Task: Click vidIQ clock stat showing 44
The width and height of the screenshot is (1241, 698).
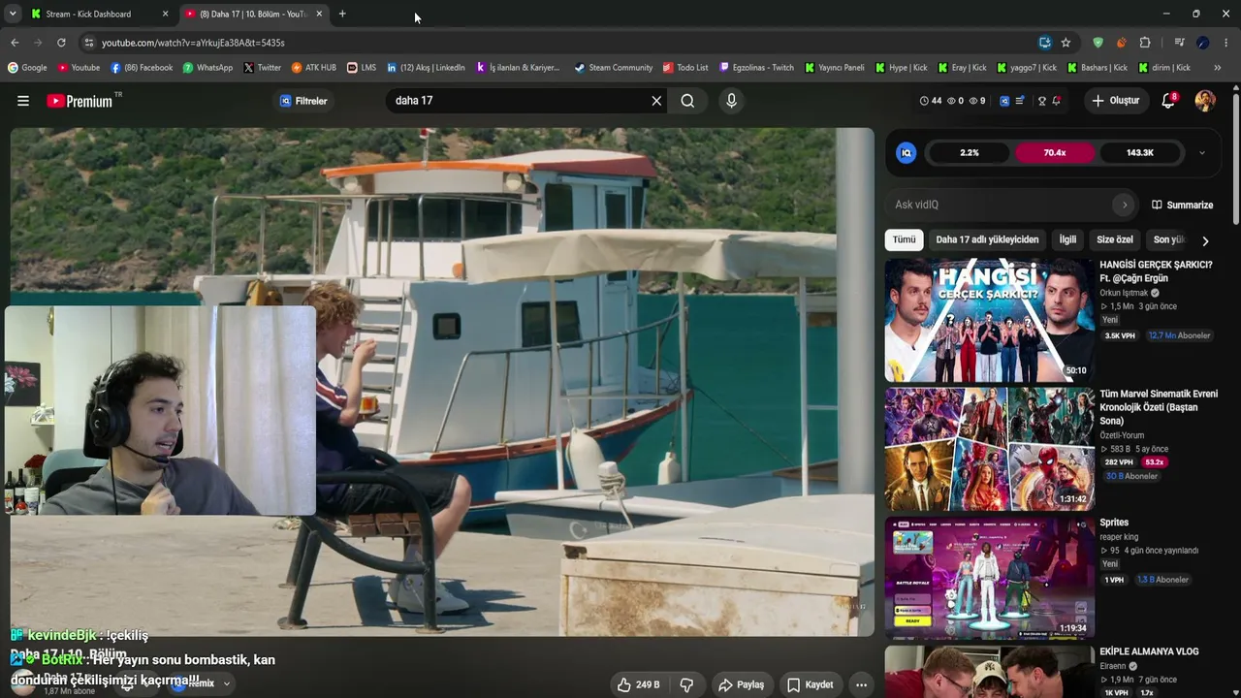Action: 931,101
